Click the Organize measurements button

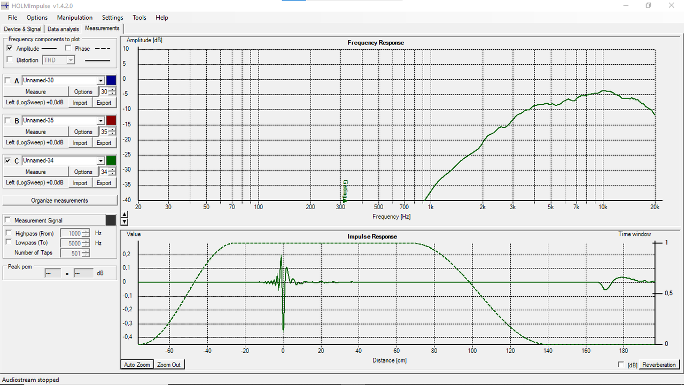pyautogui.click(x=60, y=201)
